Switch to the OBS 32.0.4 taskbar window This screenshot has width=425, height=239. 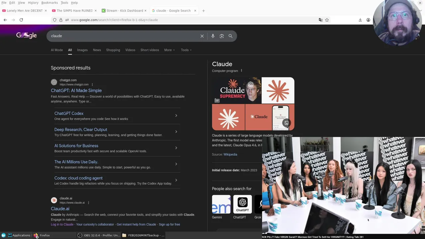point(99,235)
